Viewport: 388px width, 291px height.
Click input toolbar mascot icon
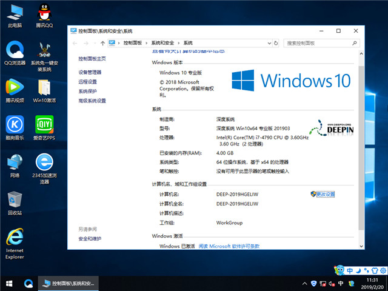pos(339,270)
